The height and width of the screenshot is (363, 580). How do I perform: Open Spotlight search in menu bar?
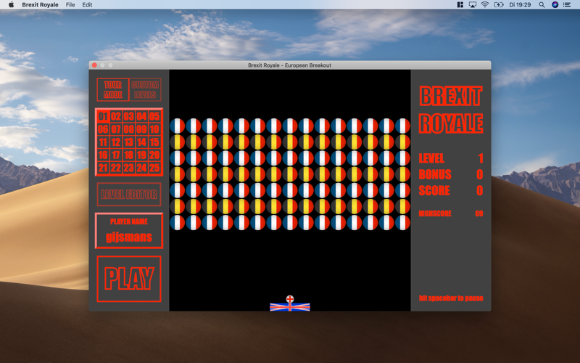click(x=542, y=4)
